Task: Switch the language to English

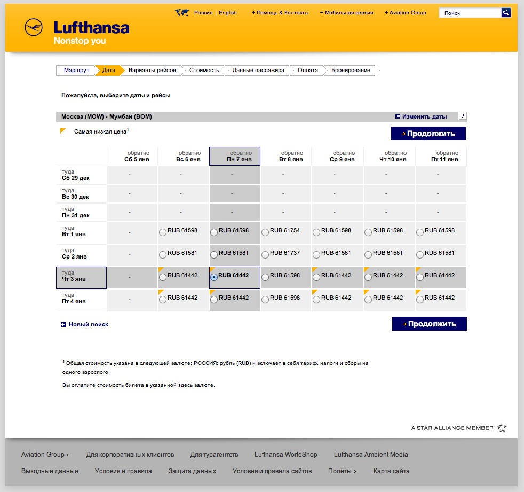Action: tap(227, 13)
